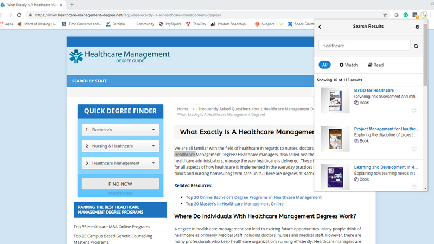434x244 pixels.
Task: Open the Apps bookmarks shortcut
Action: (7, 24)
